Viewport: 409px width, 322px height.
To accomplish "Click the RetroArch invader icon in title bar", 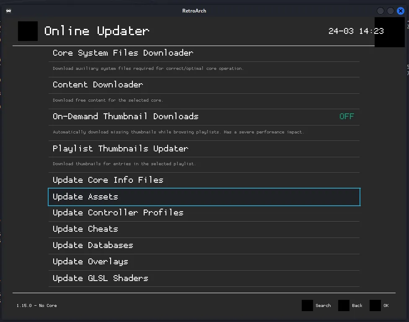I will click(x=8, y=11).
